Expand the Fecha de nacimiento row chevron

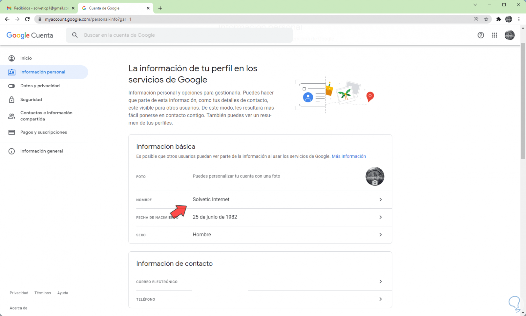[380, 217]
